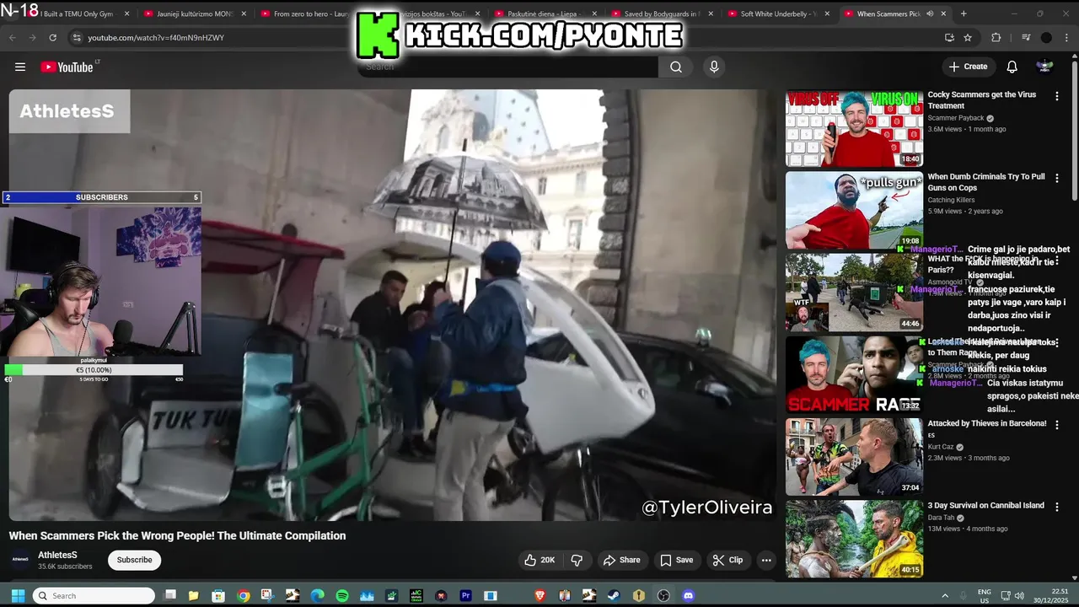Open the ENG US language switcher
This screenshot has width=1079, height=607.
tap(984, 595)
